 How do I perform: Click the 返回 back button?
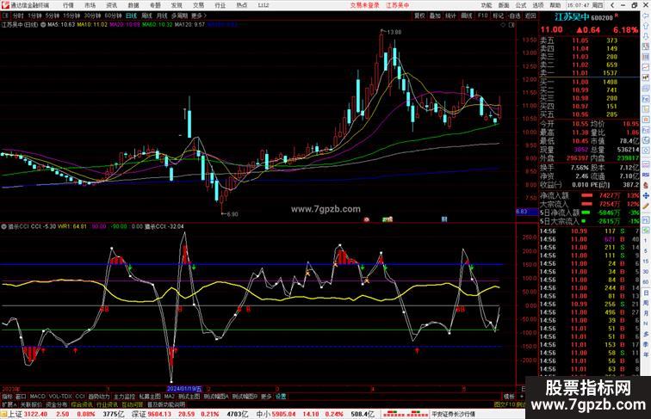[530, 15]
